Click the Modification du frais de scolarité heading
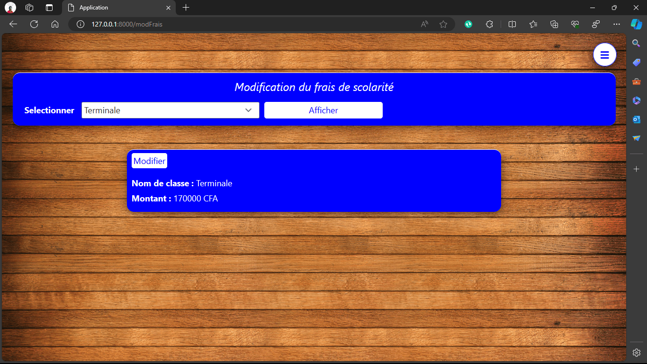Screen dimensions: 647x364 314,87
